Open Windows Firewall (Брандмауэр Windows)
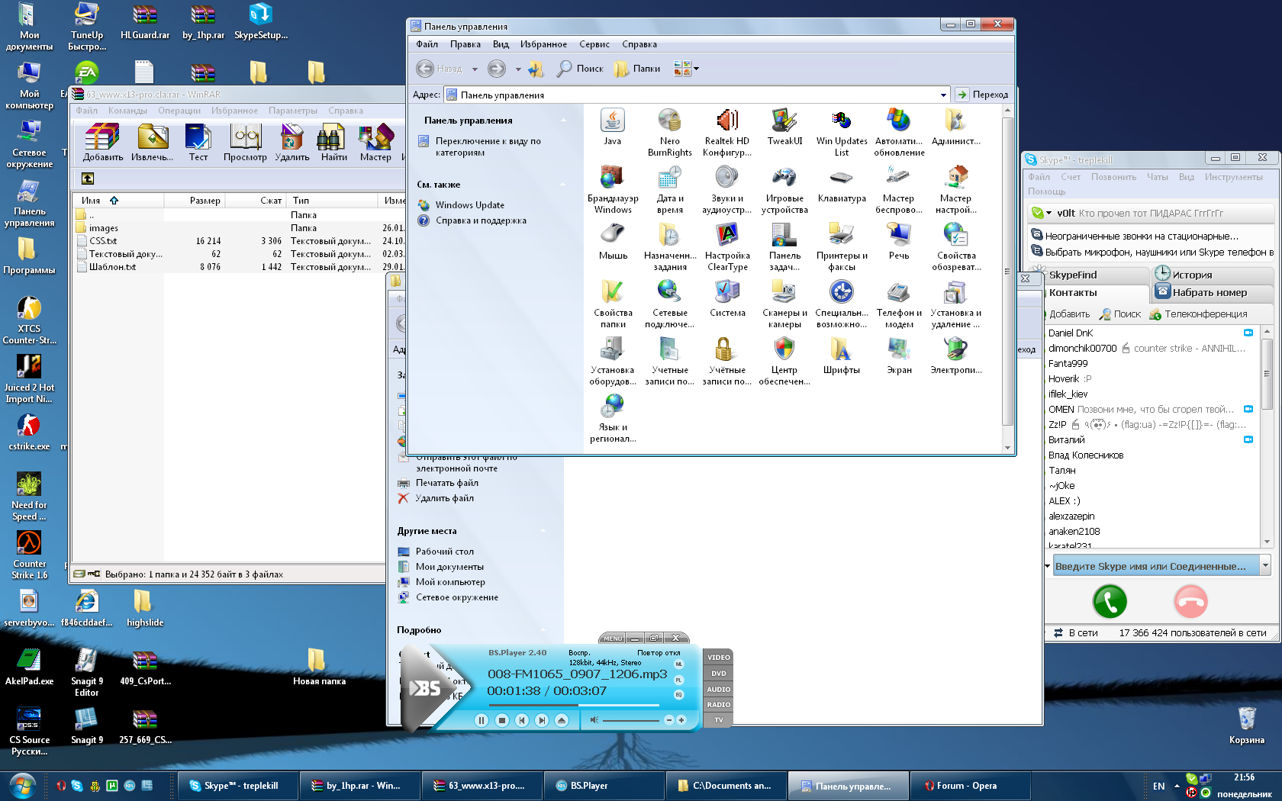This screenshot has height=801, width=1282. (613, 189)
